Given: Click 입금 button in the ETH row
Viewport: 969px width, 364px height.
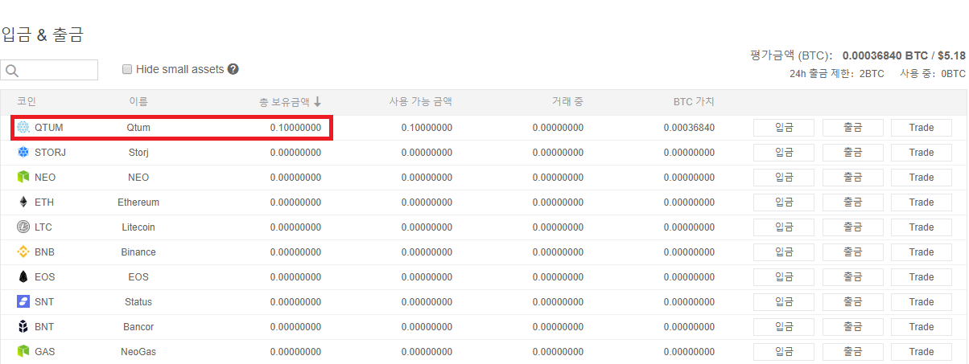Looking at the screenshot, I should click(x=784, y=202).
